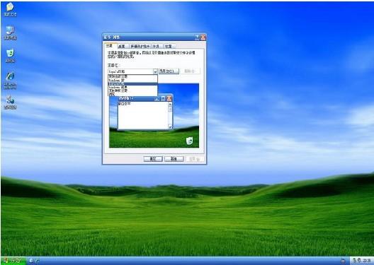Click the system tray clock
The width and height of the screenshot is (374, 265).
click(x=367, y=261)
